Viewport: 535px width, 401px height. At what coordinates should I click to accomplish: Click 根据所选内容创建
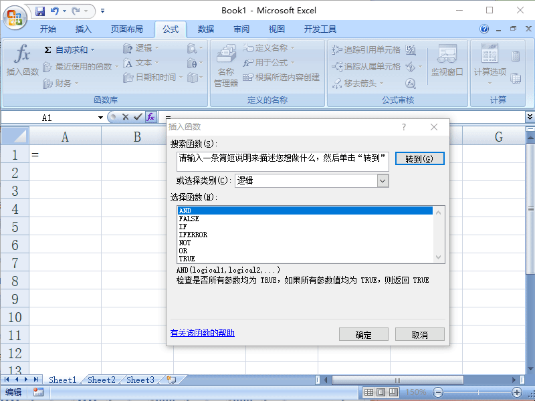(281, 78)
